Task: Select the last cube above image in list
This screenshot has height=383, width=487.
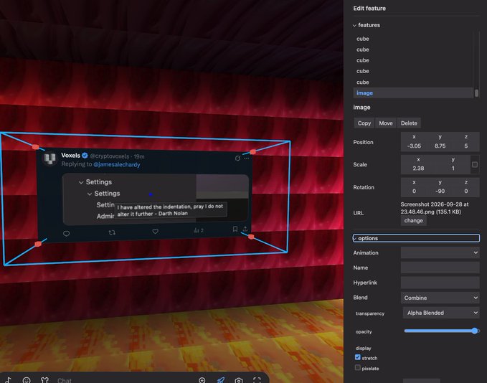Action: coord(362,82)
